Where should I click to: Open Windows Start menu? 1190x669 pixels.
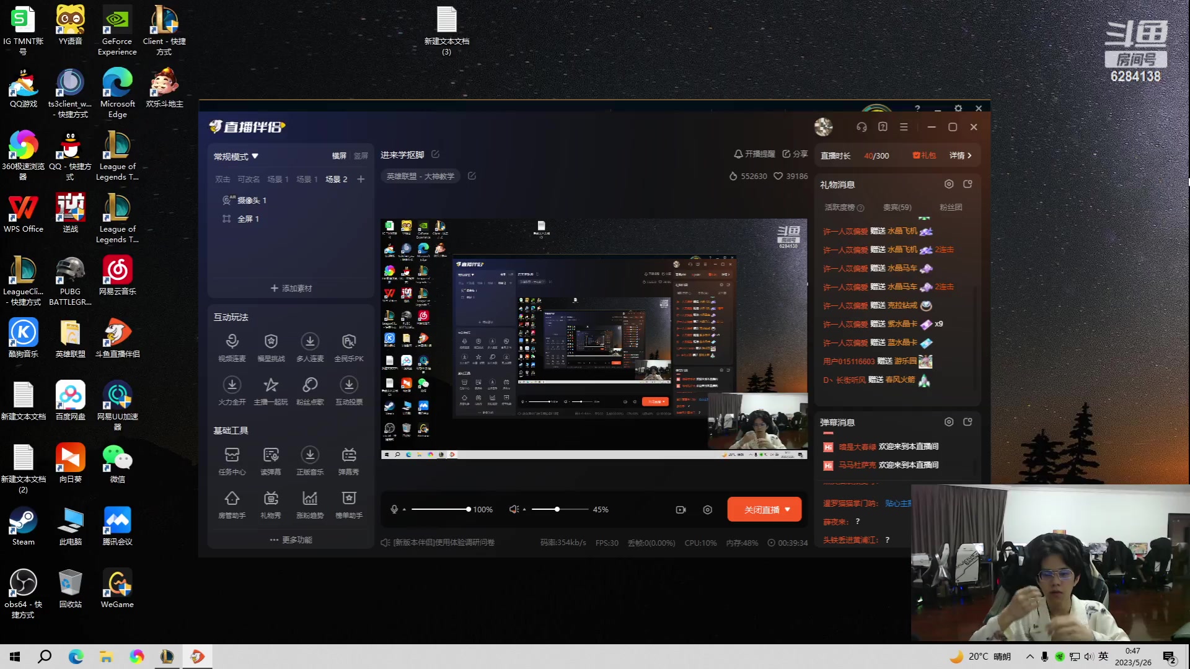pyautogui.click(x=15, y=657)
